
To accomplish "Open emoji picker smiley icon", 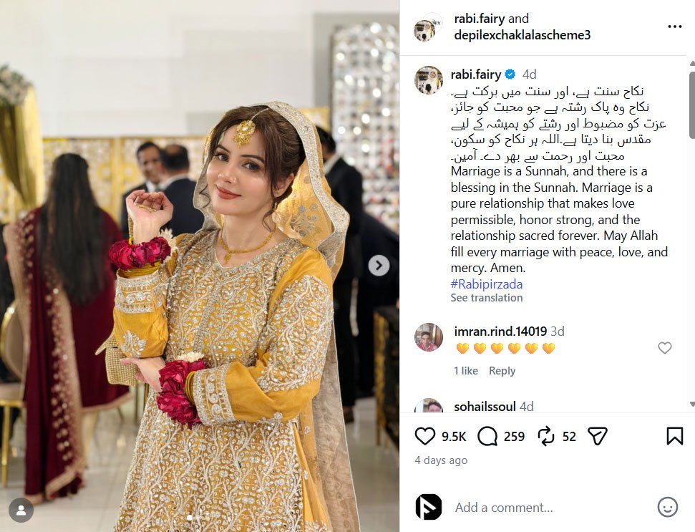I will click(668, 507).
